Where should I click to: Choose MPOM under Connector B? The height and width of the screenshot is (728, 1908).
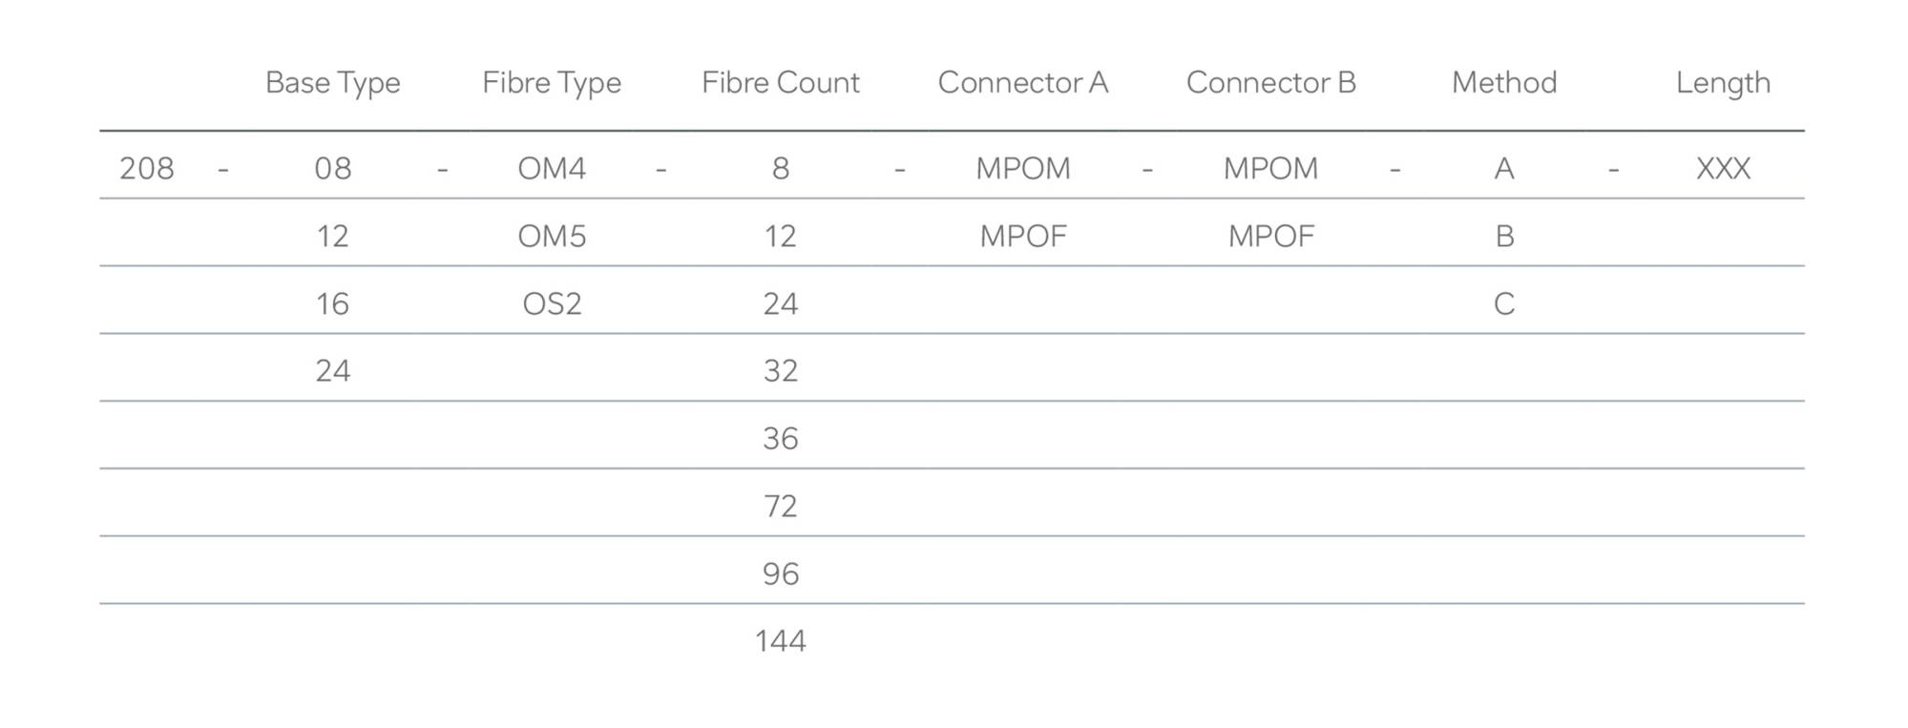pos(1270,169)
